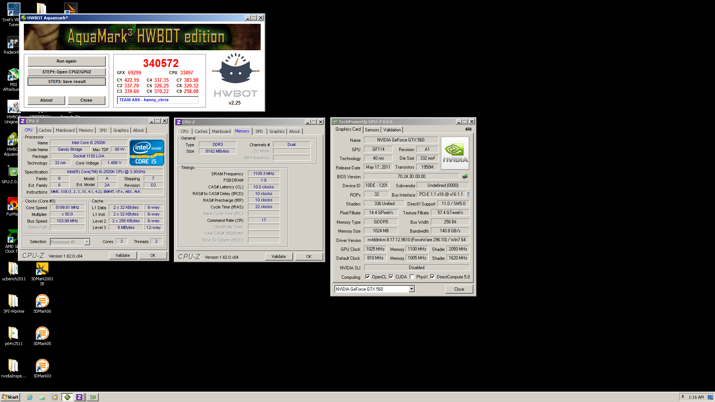Viewport: 715px width, 402px height.
Task: Show hidden system tray icons
Action: click(x=683, y=397)
